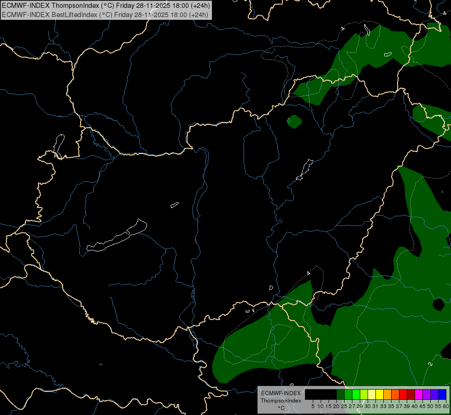Screen dimensions: 451x415
Task: Pick the purple 45–50 legend swatch
Action: [x=427, y=394]
